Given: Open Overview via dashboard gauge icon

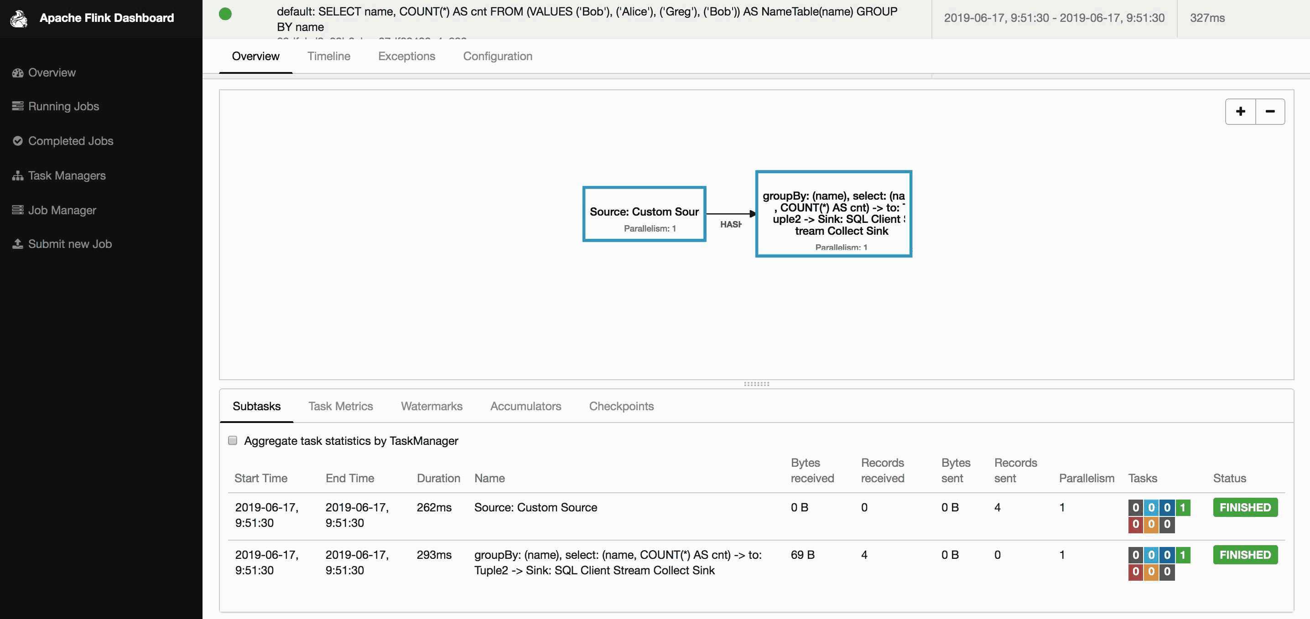Looking at the screenshot, I should click(x=18, y=72).
